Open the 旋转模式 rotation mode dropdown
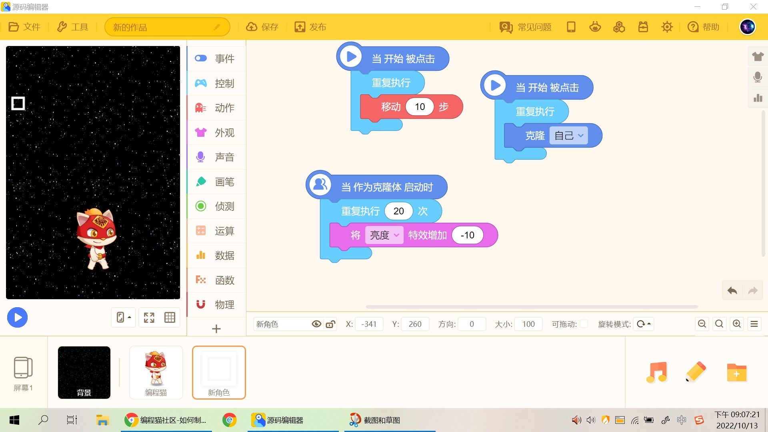This screenshot has width=768, height=432. tap(644, 324)
